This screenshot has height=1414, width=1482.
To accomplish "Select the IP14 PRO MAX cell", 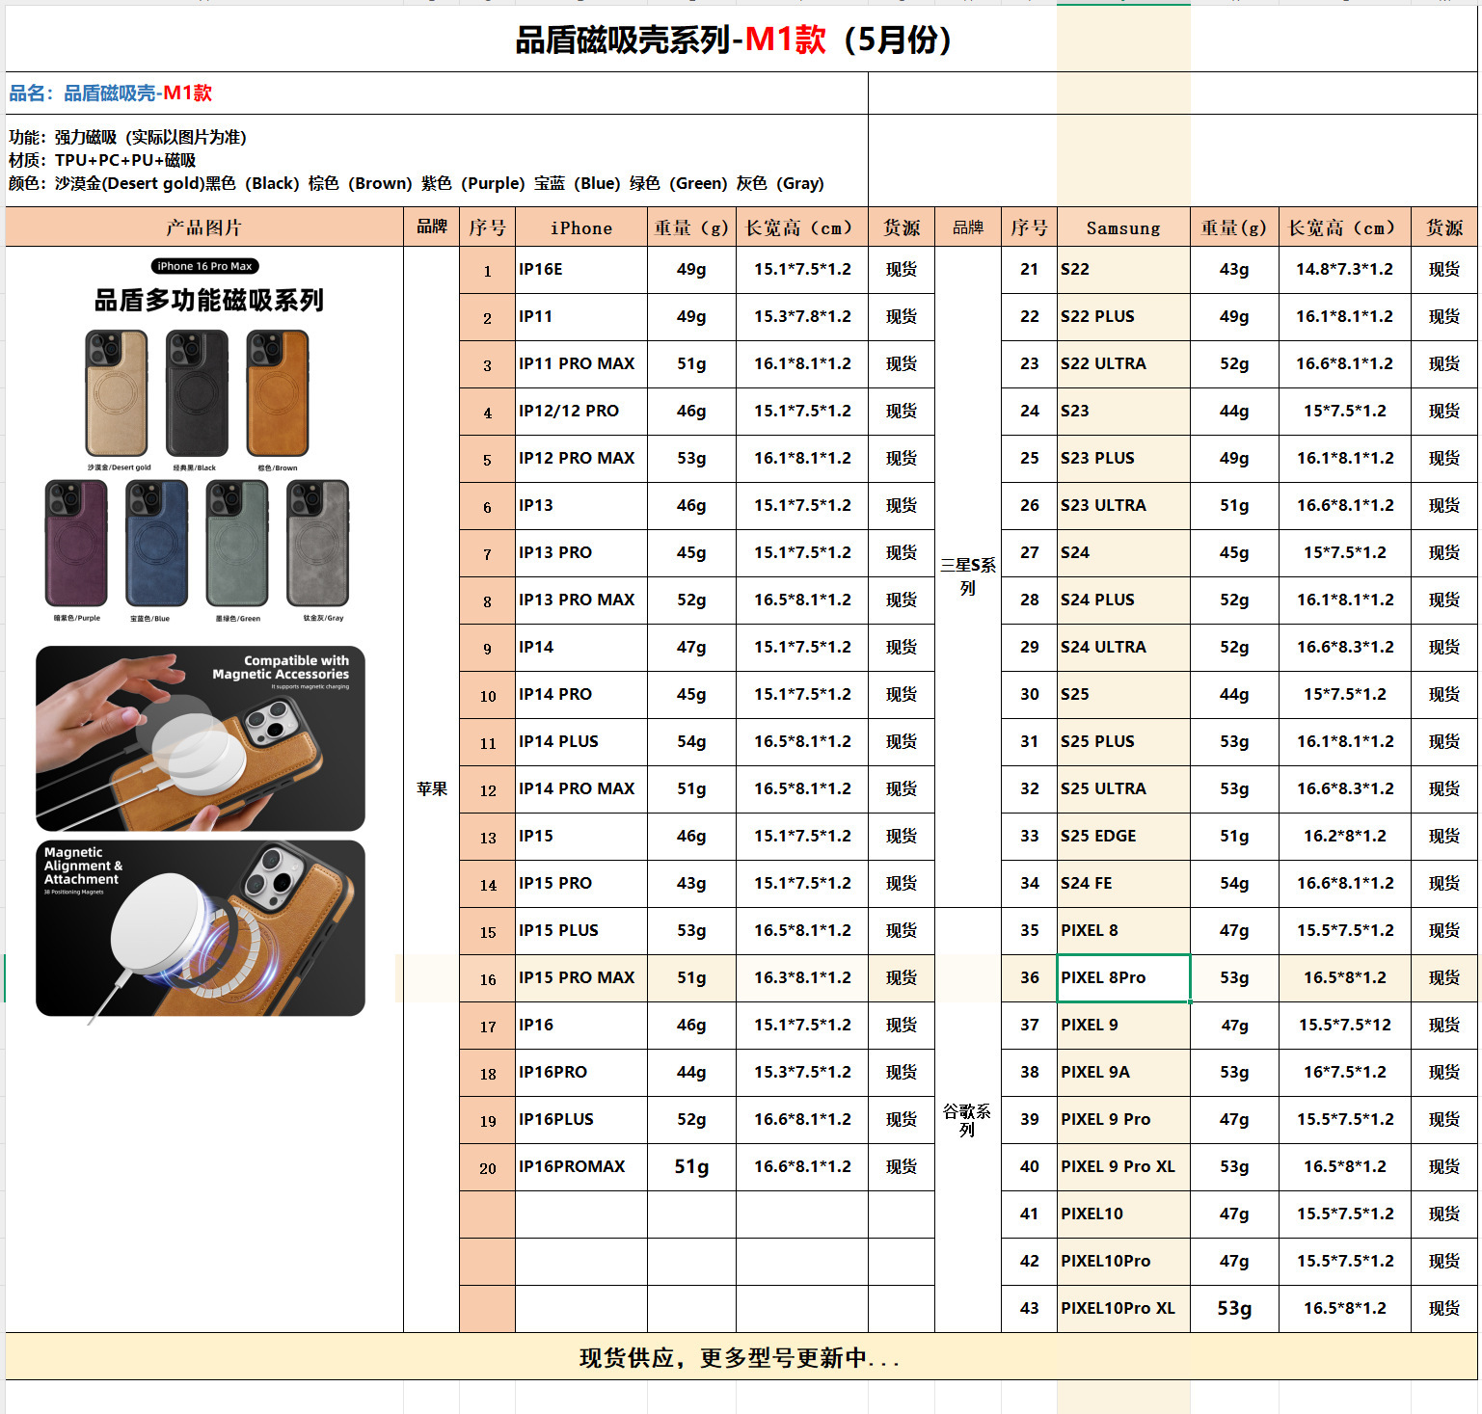I will coord(581,789).
